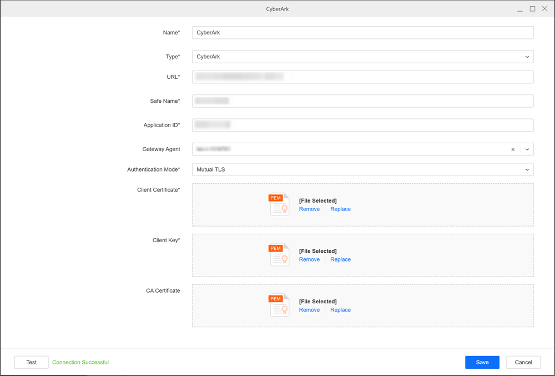Remove the Client Key file

pyautogui.click(x=309, y=260)
